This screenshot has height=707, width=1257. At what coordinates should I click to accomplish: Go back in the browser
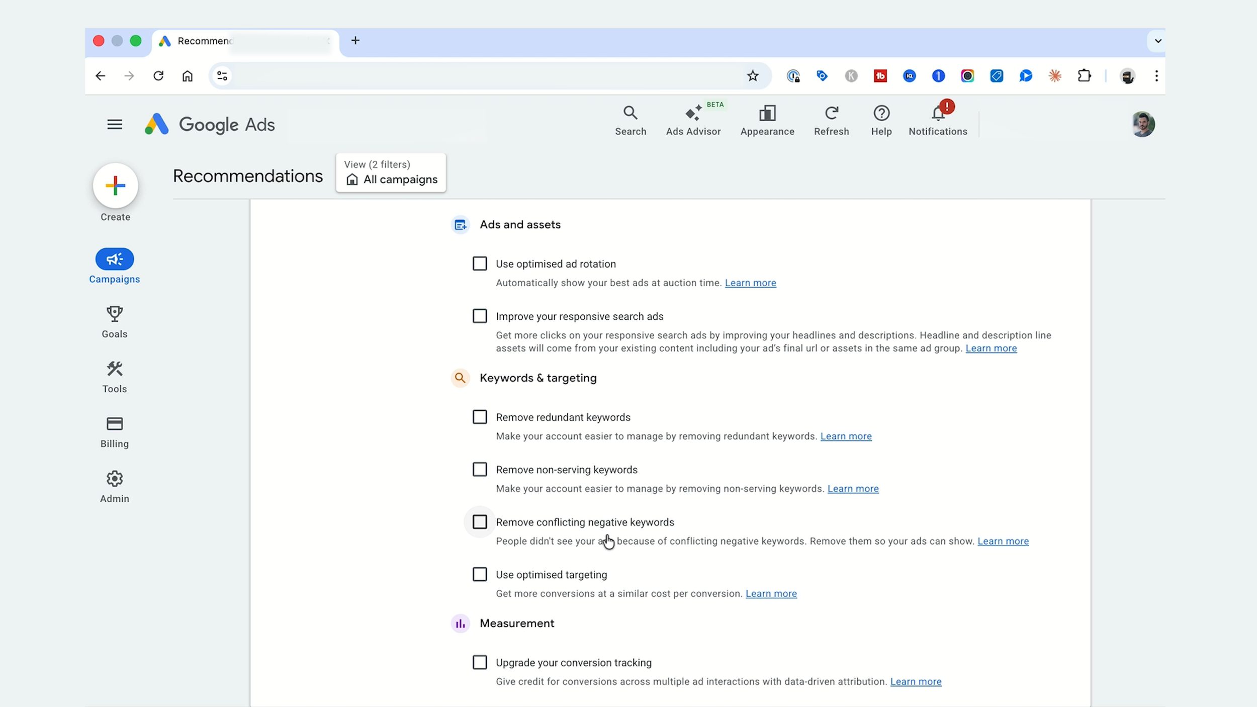pyautogui.click(x=100, y=76)
